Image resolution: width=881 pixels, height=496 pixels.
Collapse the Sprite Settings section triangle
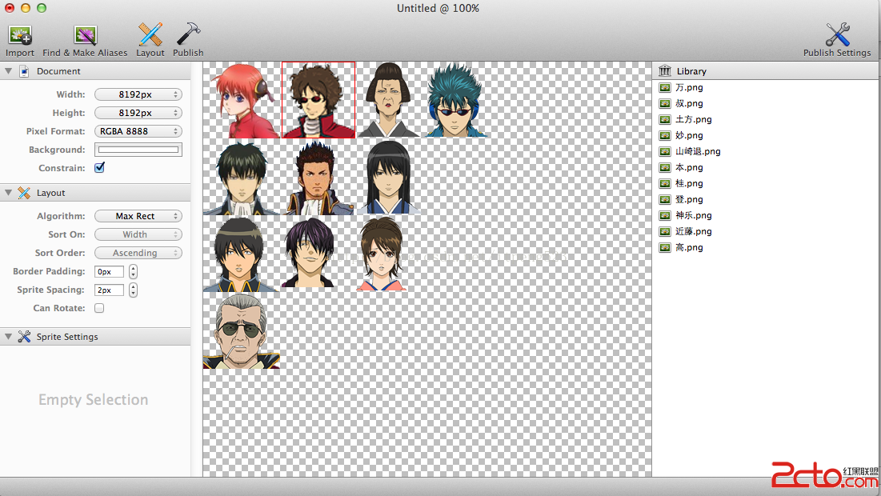(8, 337)
